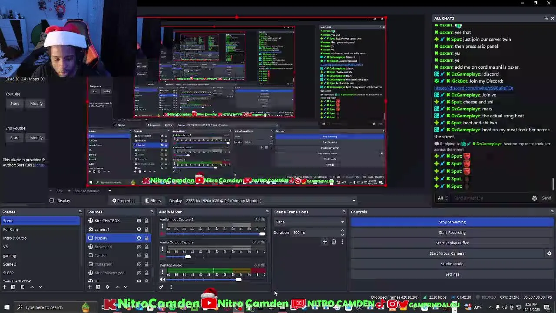Image resolution: width=556 pixels, height=313 pixels.
Task: Move source down in Sources list
Action: [x=126, y=287]
